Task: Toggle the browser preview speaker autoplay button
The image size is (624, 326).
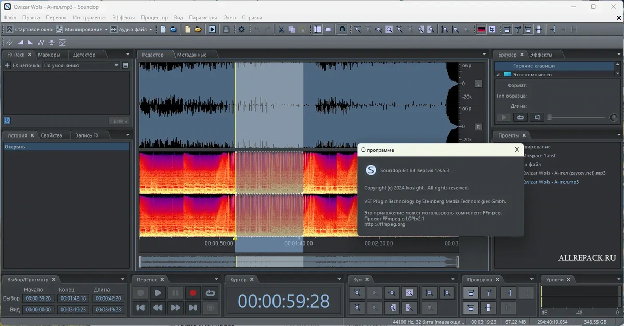Action: point(537,117)
